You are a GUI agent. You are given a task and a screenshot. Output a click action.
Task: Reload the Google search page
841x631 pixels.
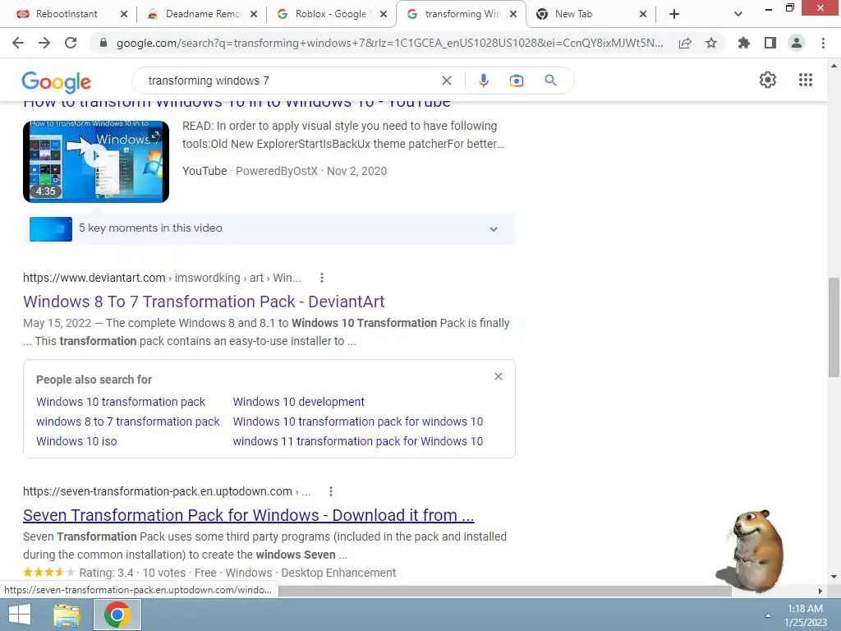coord(71,43)
